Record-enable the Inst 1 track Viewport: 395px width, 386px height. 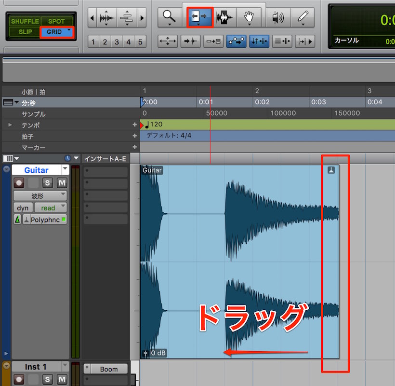click(19, 379)
